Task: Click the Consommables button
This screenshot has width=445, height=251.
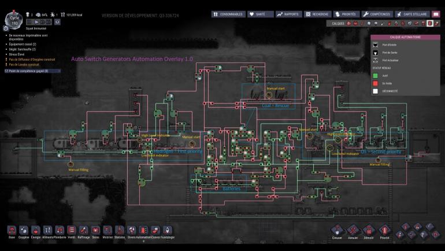Action: (x=228, y=14)
